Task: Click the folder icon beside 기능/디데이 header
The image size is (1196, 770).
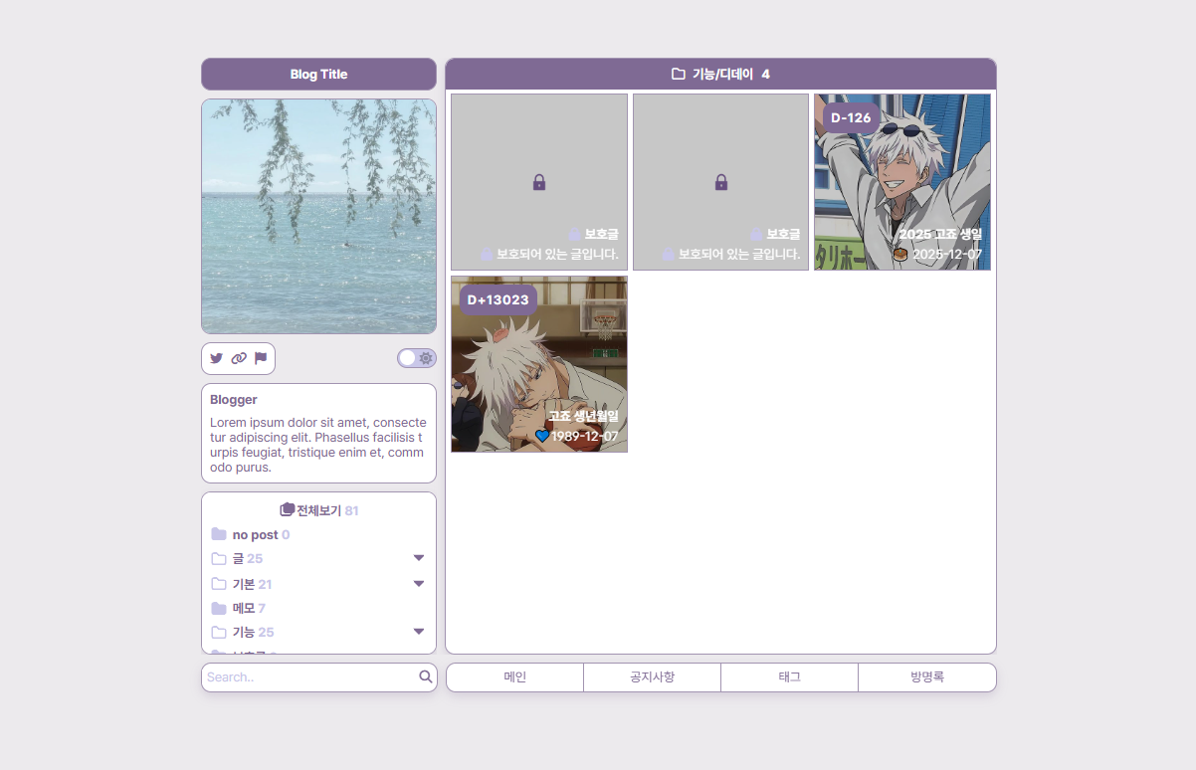Action: [x=679, y=74]
